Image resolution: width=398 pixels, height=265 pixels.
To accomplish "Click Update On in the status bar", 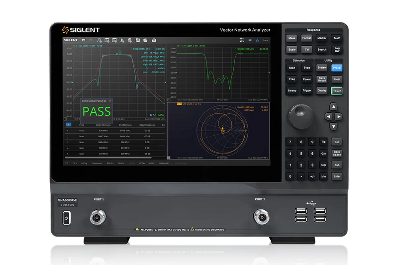I will coord(164,163).
